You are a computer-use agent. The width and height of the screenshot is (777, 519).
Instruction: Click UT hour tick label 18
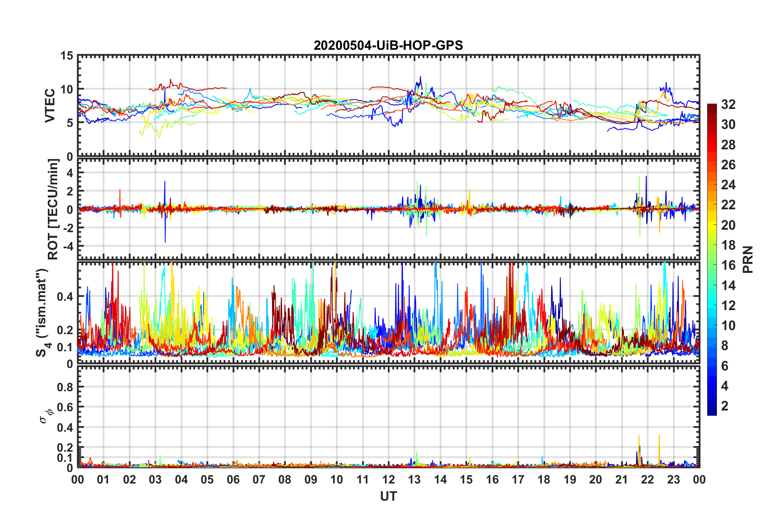(x=544, y=479)
